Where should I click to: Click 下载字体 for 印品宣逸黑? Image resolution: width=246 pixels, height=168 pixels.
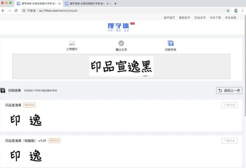tap(229, 105)
